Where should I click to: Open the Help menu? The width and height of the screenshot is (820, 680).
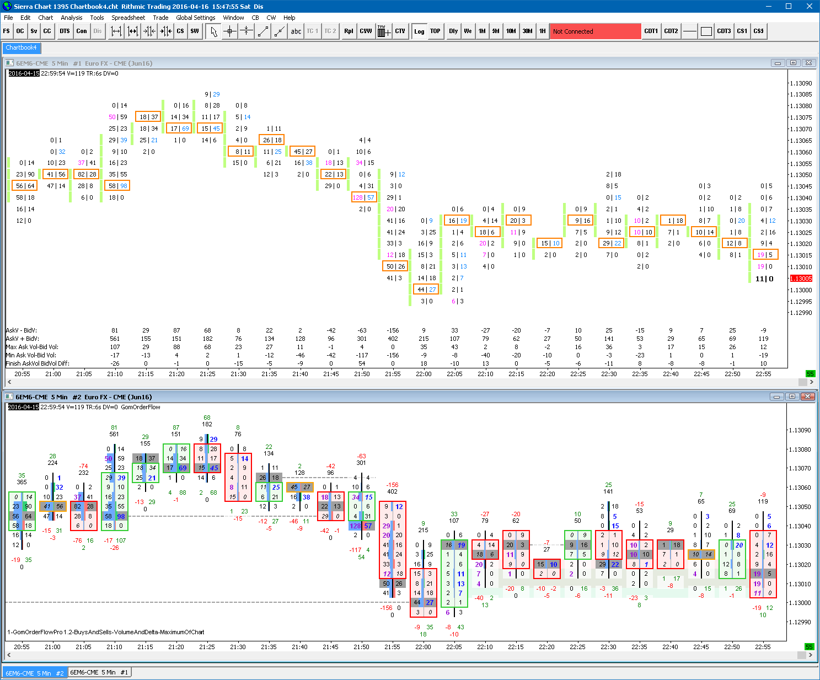pyautogui.click(x=289, y=18)
